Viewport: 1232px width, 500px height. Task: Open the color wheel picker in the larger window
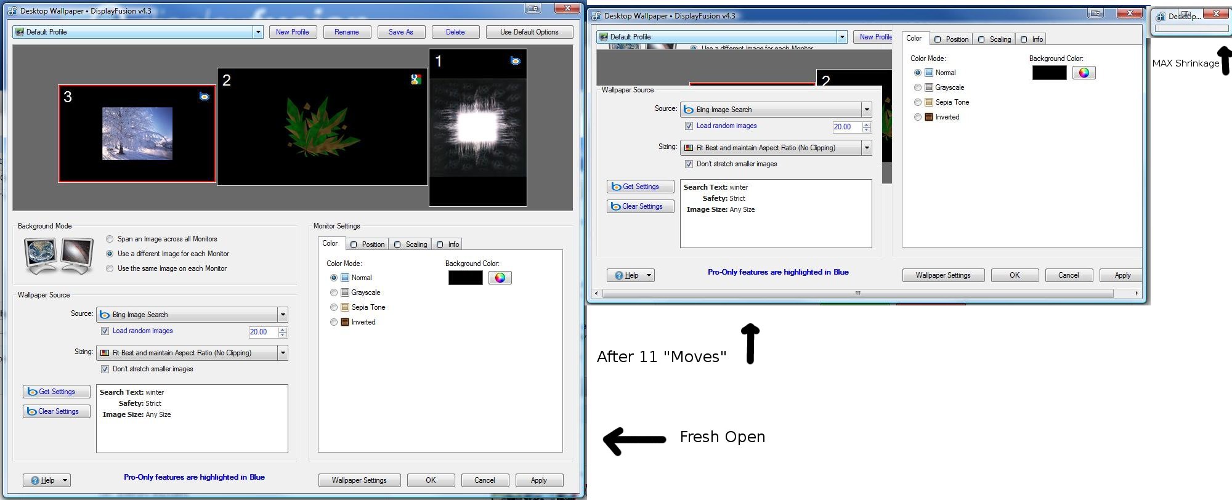[x=500, y=278]
